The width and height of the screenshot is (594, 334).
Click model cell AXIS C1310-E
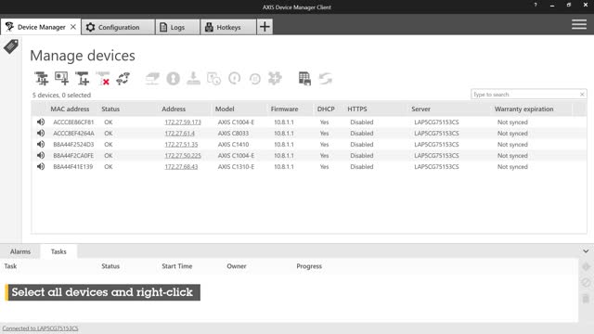(x=236, y=167)
